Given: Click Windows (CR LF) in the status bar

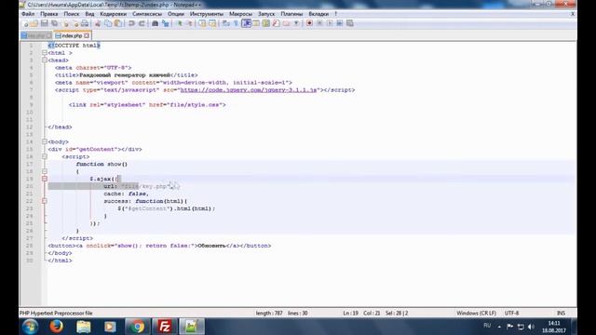Looking at the screenshot, I should [x=476, y=314].
